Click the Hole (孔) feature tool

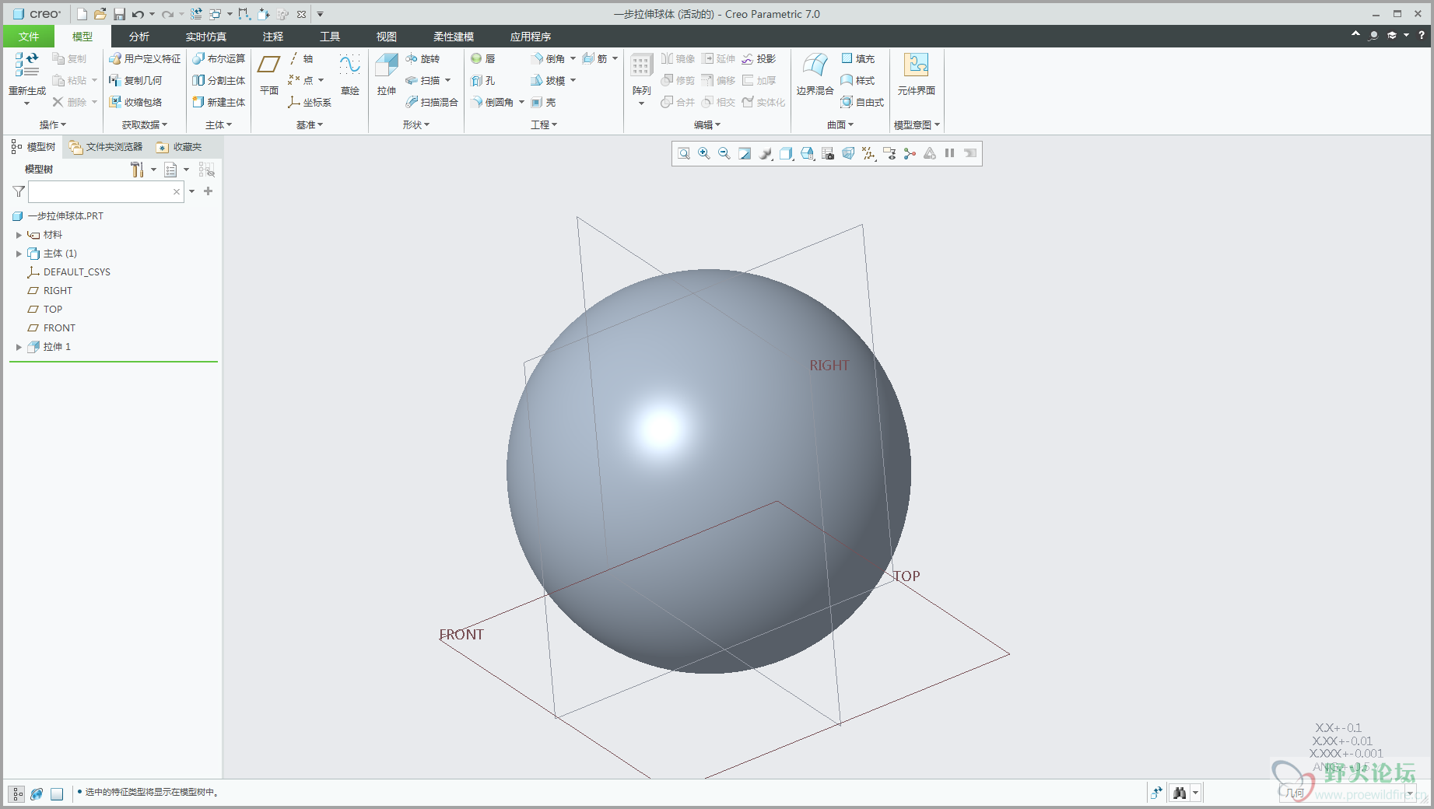[483, 80]
